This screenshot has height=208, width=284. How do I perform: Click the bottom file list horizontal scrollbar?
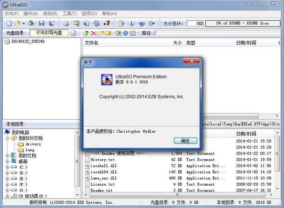177,195
